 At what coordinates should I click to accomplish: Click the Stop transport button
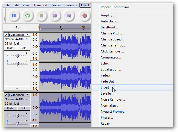coord(41,16)
